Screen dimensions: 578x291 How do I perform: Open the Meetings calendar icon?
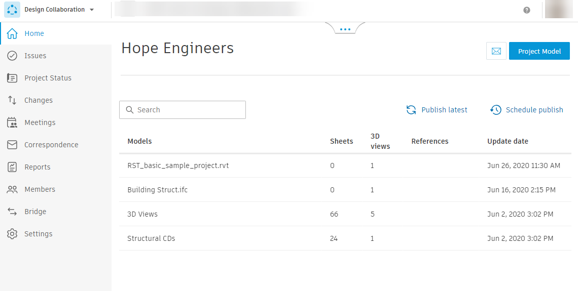[13, 122]
